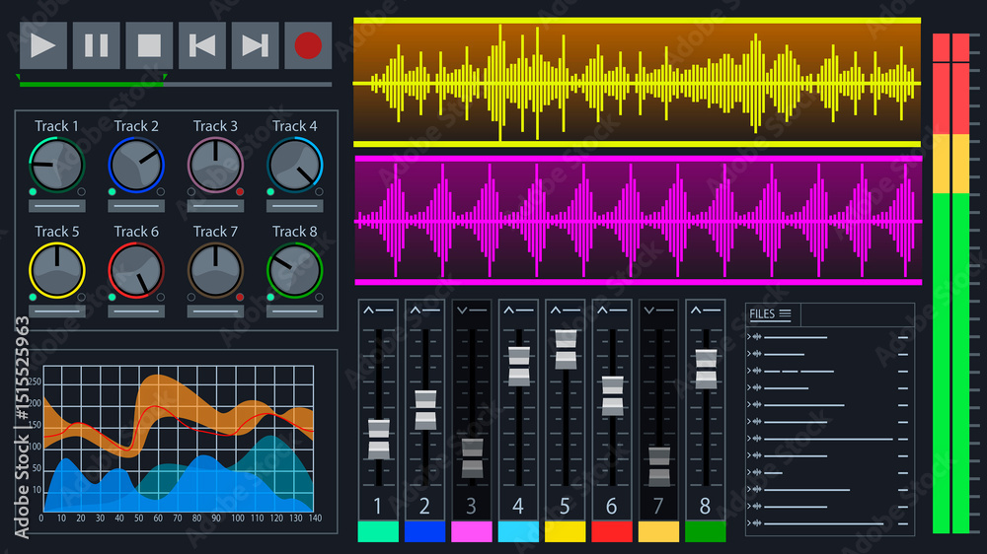987x554 pixels.
Task: Click the channel 8 fader handle
Action: tap(706, 369)
